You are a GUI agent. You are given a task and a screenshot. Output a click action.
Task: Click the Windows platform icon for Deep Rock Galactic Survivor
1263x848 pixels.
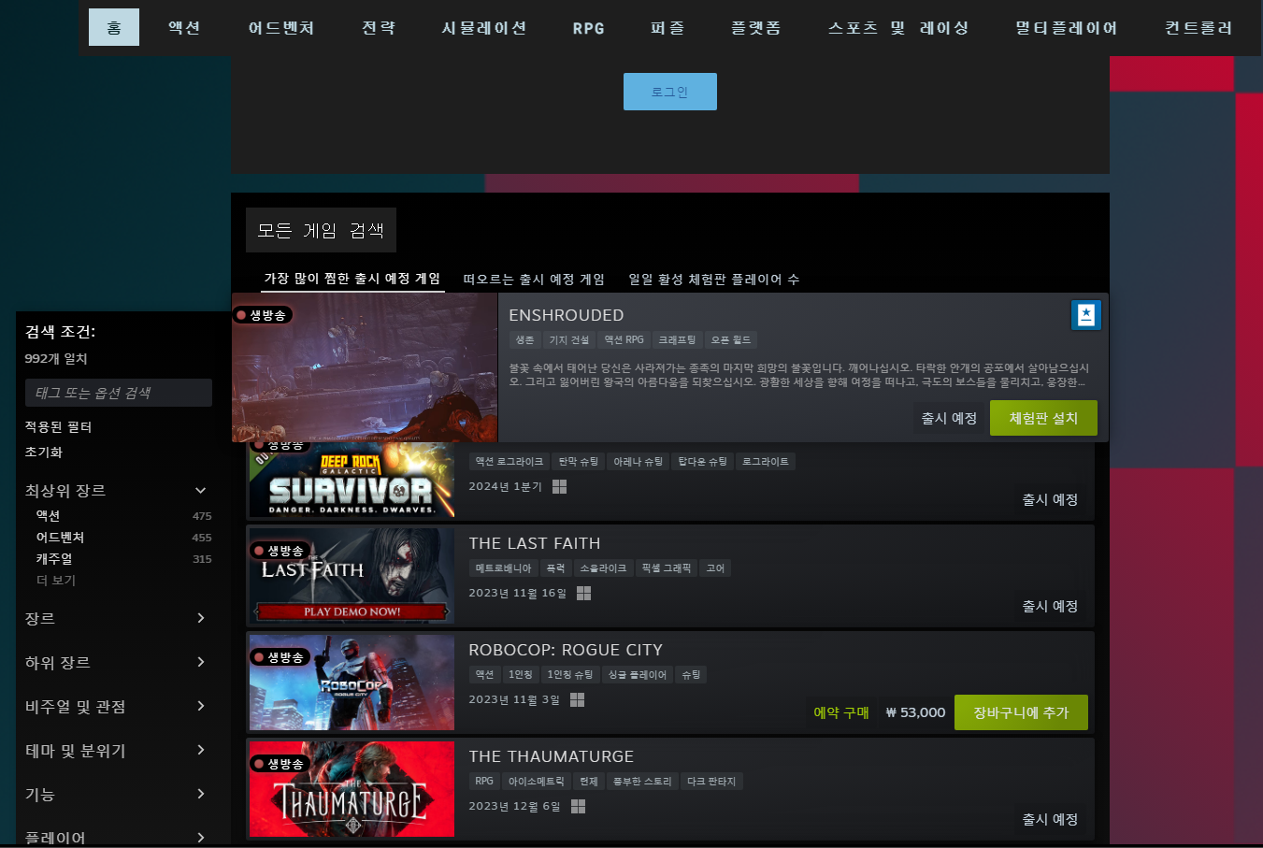click(560, 486)
